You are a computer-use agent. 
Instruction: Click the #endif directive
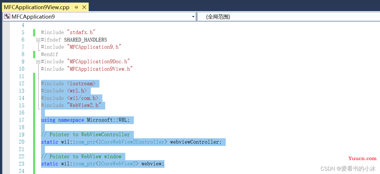pyautogui.click(x=49, y=54)
